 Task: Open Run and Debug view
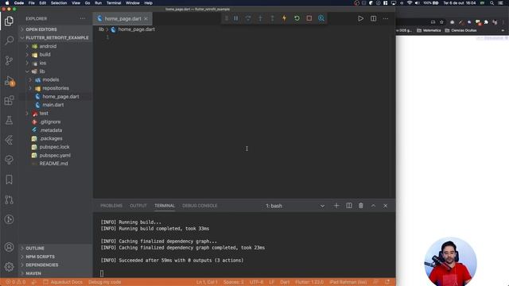click(x=9, y=81)
